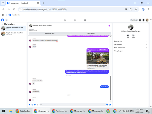Expand Media, files and links section
The image size is (152, 114).
coord(130,48)
